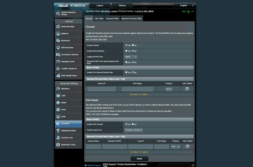Set Enable IPv6 Firewall to Yes
Viewport: 253px width, 167px height.
tap(126, 124)
